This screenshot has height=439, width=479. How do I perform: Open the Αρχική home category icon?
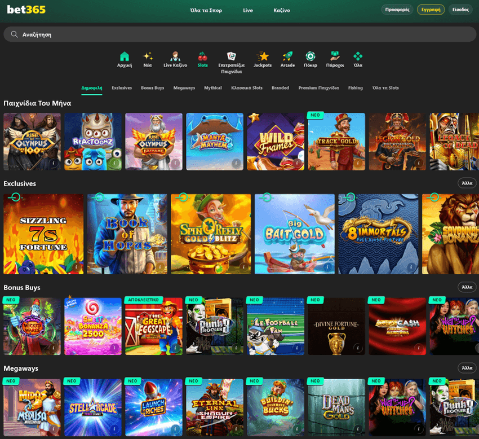click(125, 56)
